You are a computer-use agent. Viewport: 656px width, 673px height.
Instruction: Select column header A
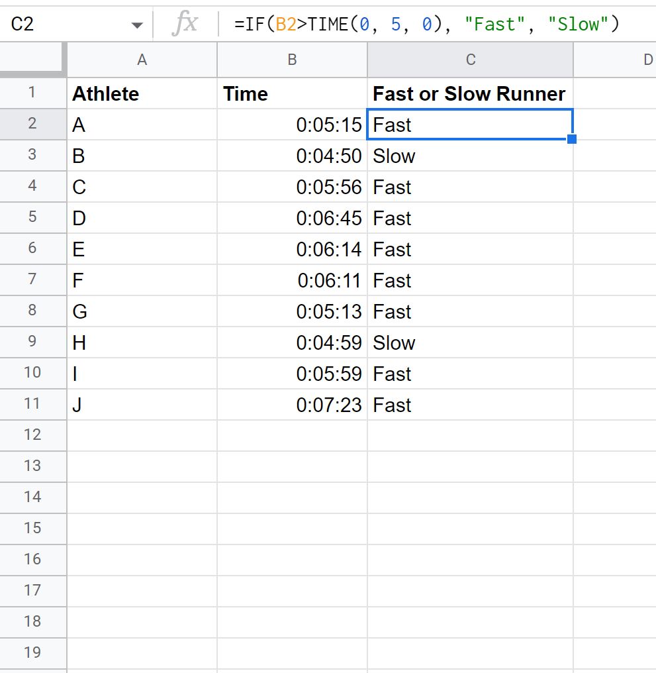[142, 60]
